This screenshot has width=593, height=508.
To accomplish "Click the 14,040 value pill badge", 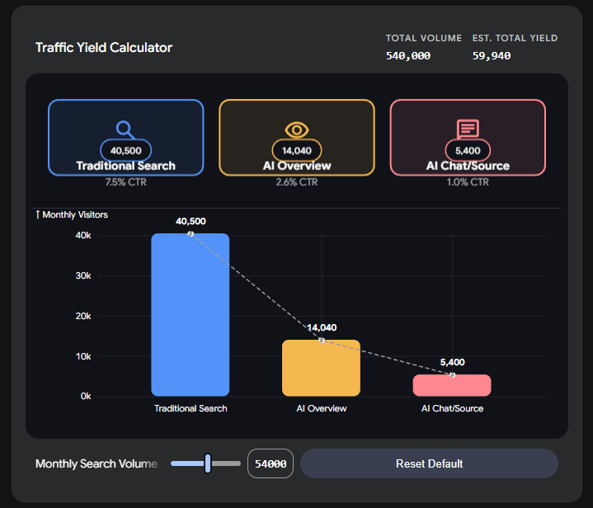I will 296,151.
